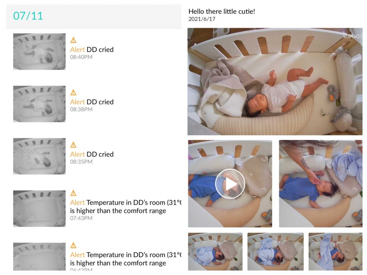Click the warning icon above the 08:38PM alert

tap(73, 92)
